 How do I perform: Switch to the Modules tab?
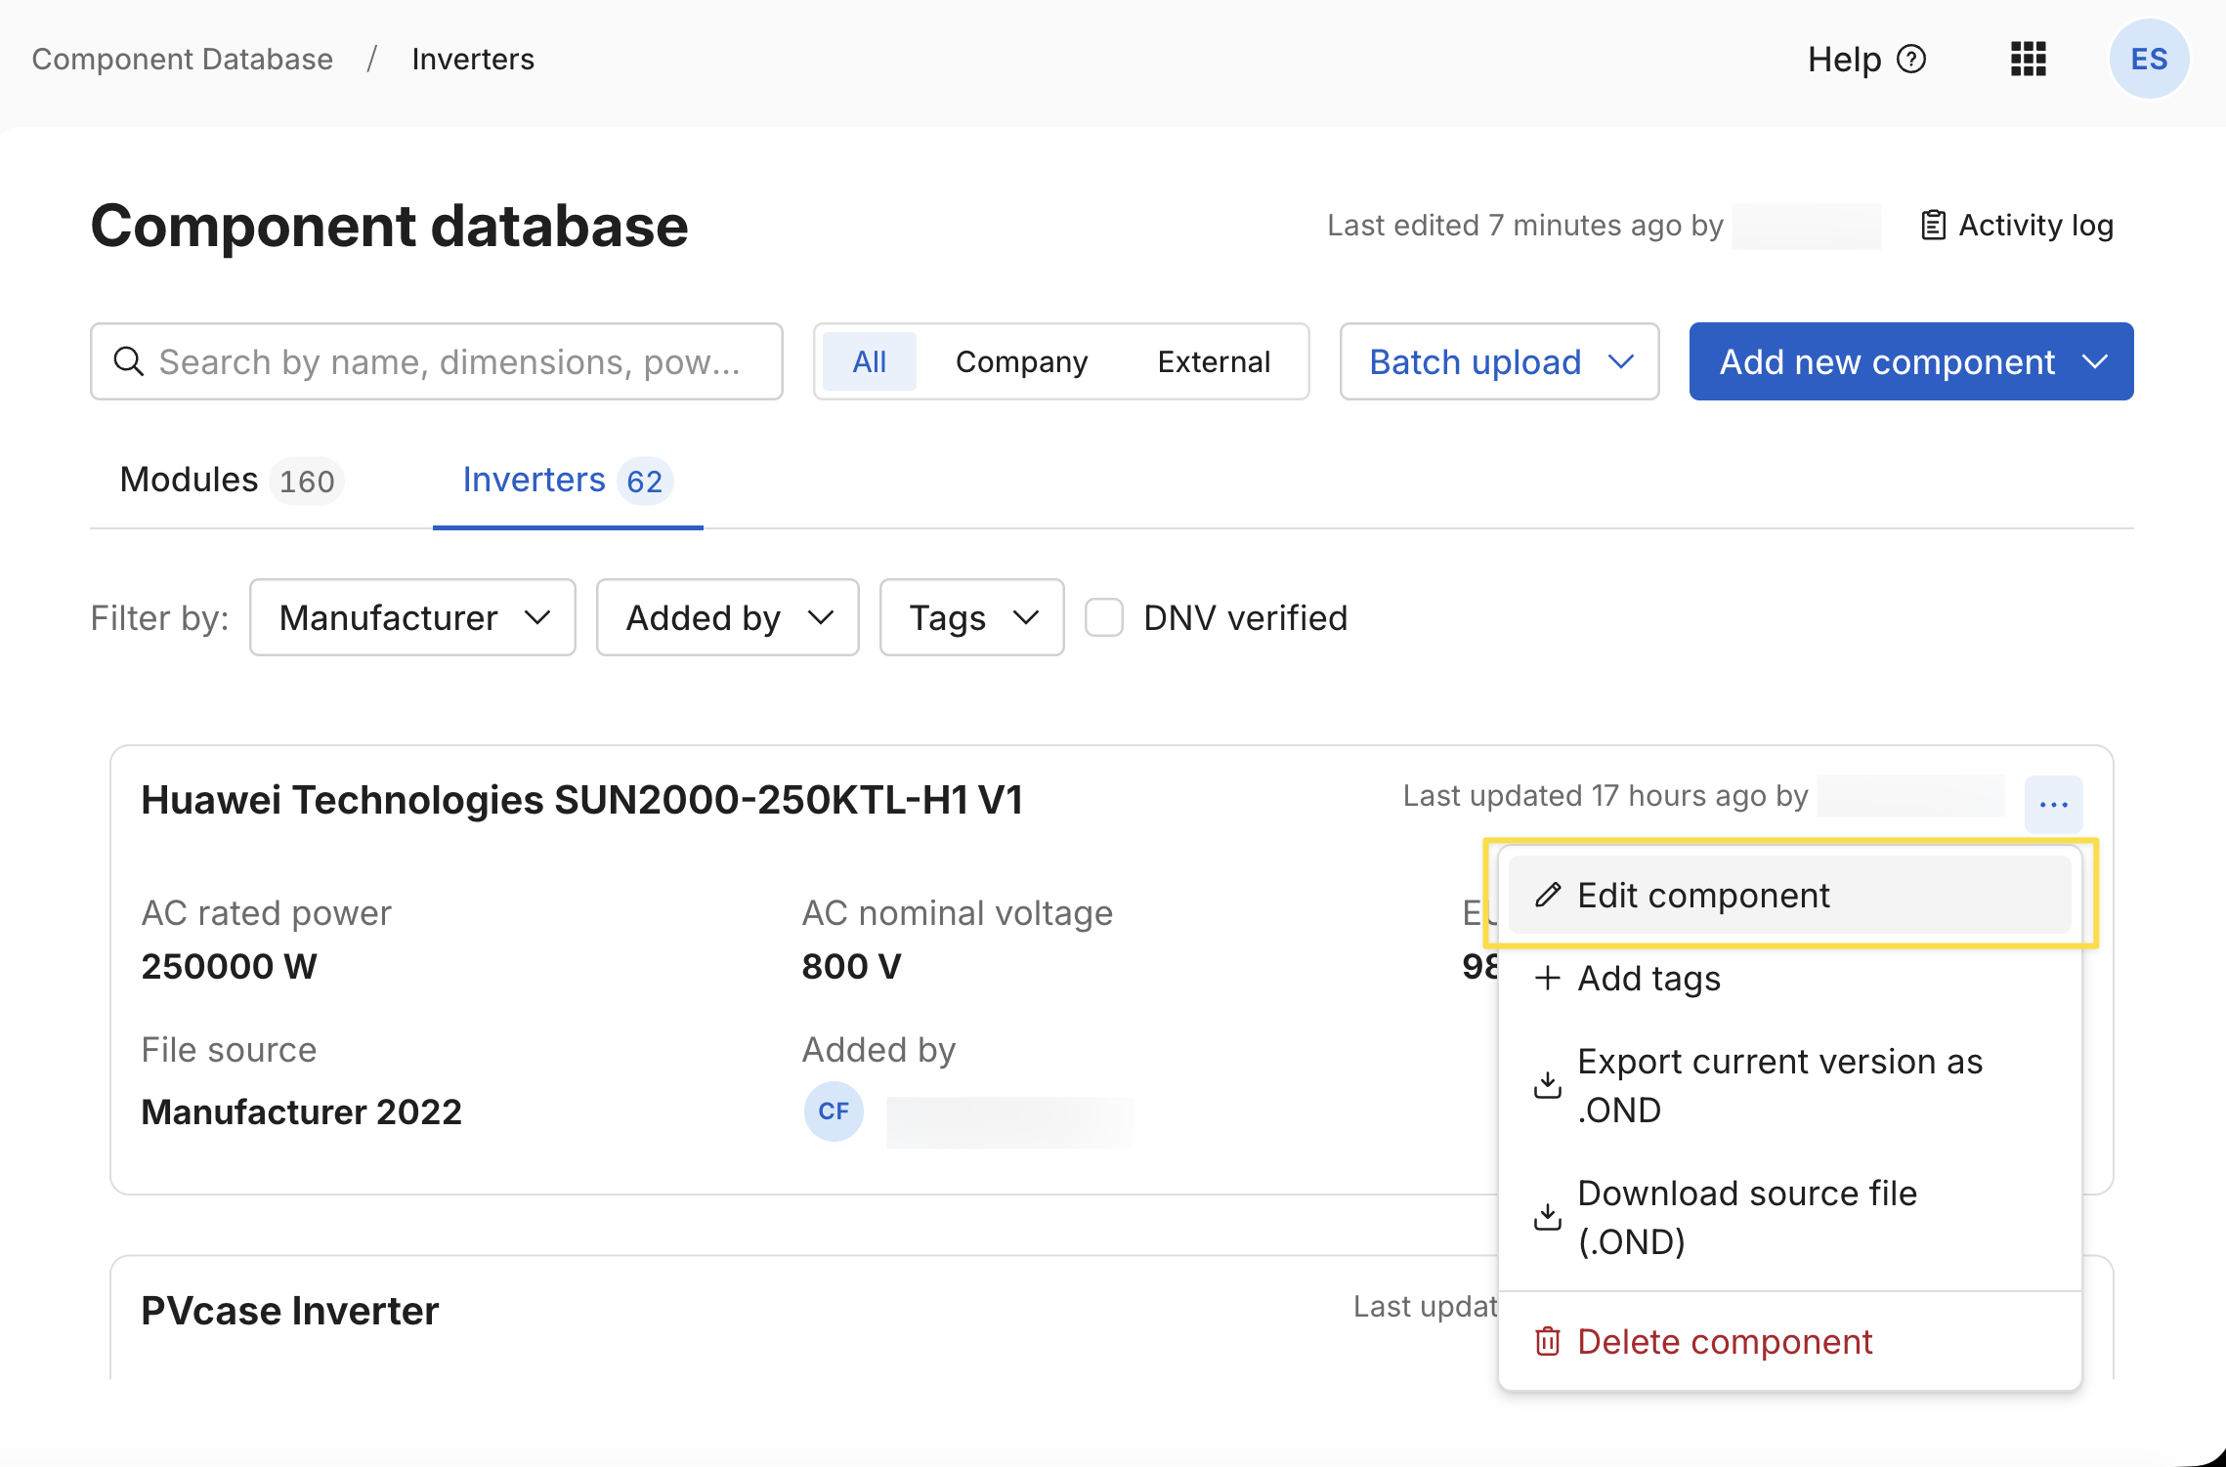(x=232, y=481)
